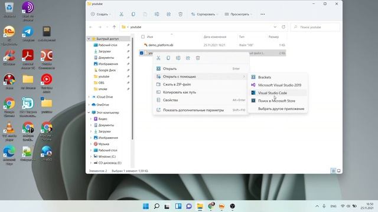
Task: Open file with Brackets from submenu
Action: click(x=278, y=77)
